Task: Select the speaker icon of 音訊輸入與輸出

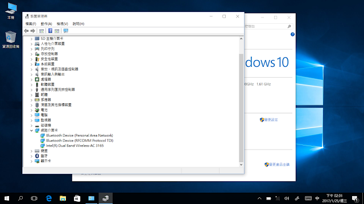Action: [37, 74]
